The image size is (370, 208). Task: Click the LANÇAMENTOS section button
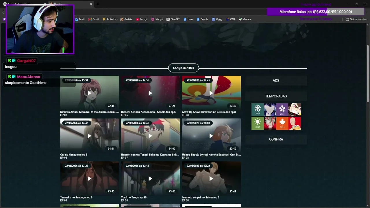point(184,68)
